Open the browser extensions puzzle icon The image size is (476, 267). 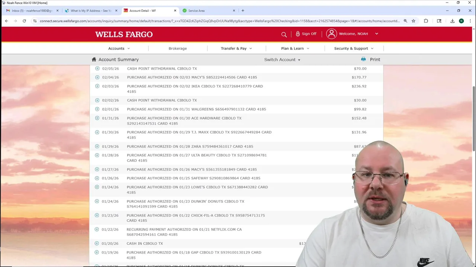(426, 21)
